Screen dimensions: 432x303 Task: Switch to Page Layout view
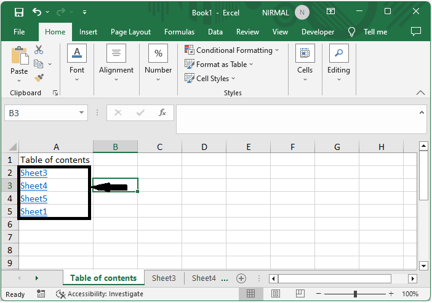click(275, 294)
